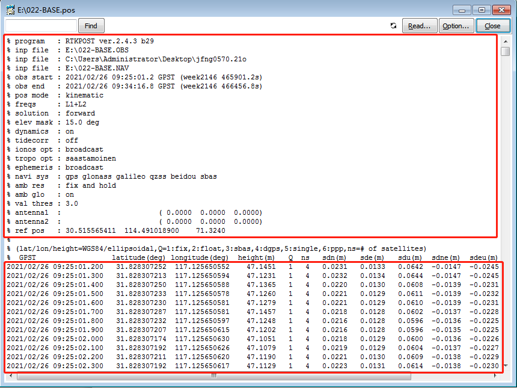Click the 'forward' solution value
The image size is (517, 388).
80,114
